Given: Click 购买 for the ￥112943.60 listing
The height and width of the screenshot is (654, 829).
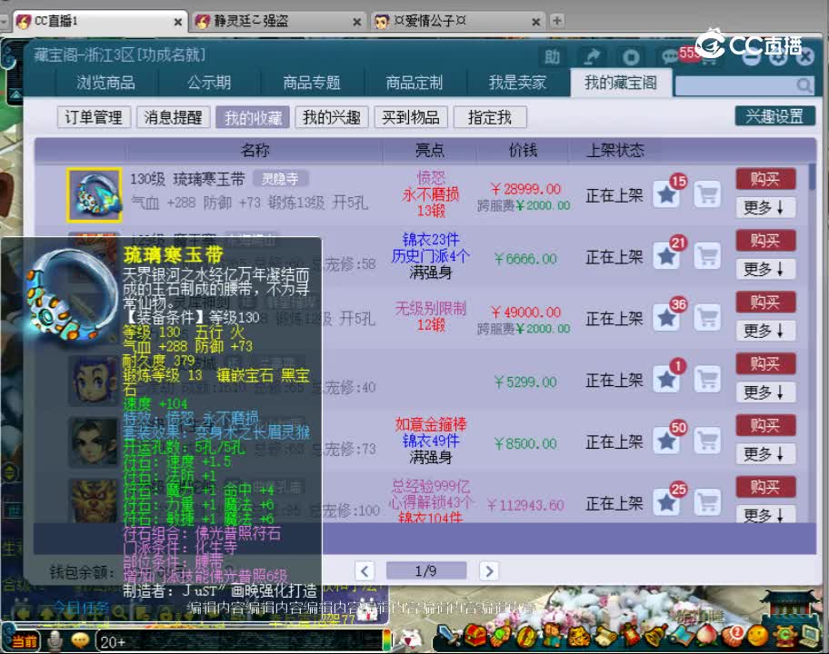Looking at the screenshot, I should 765,487.
